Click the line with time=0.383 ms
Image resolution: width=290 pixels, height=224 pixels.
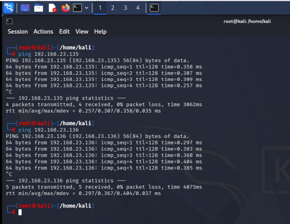click(104, 149)
